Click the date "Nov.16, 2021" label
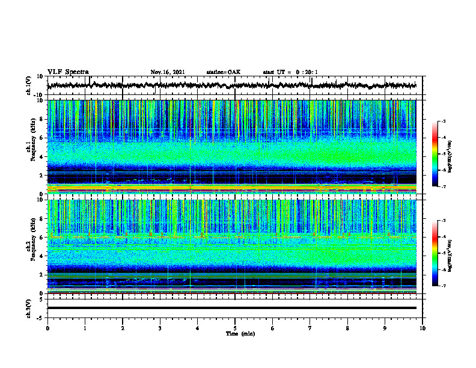The height and width of the screenshot is (368, 476). (x=168, y=72)
